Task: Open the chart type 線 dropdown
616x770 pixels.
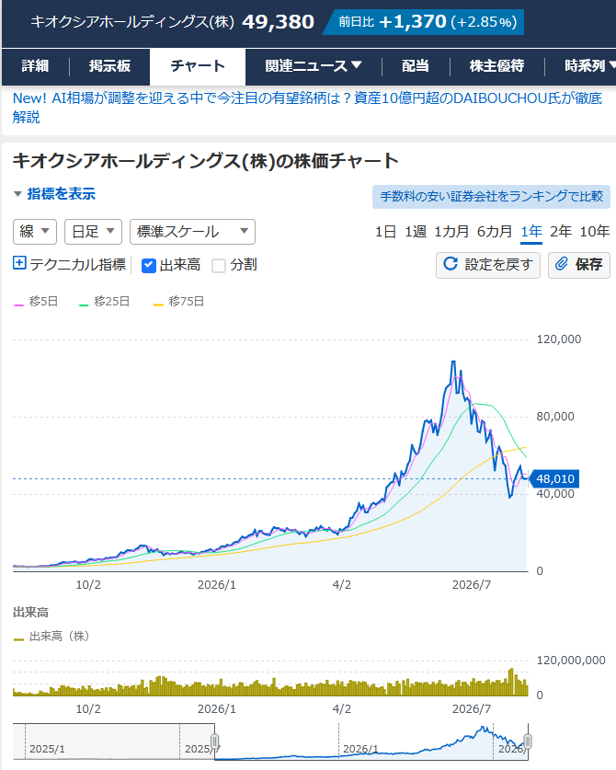Action: (35, 232)
